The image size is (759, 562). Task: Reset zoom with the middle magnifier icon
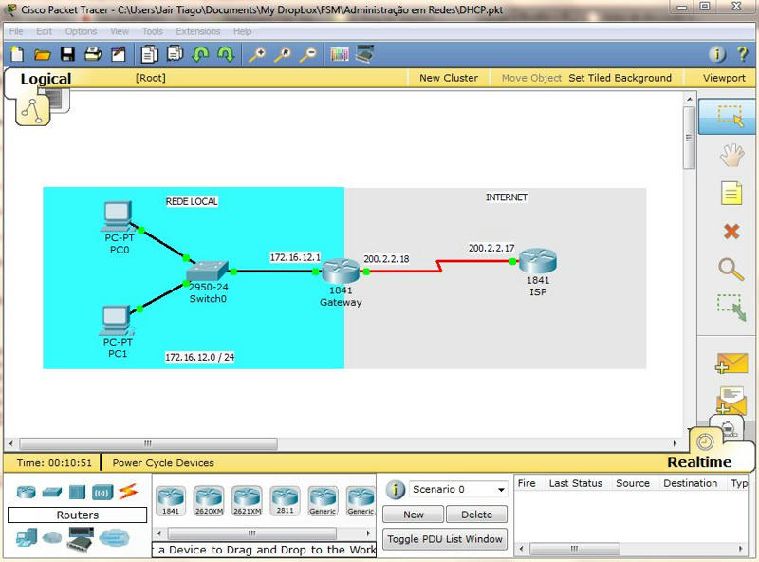click(x=283, y=54)
